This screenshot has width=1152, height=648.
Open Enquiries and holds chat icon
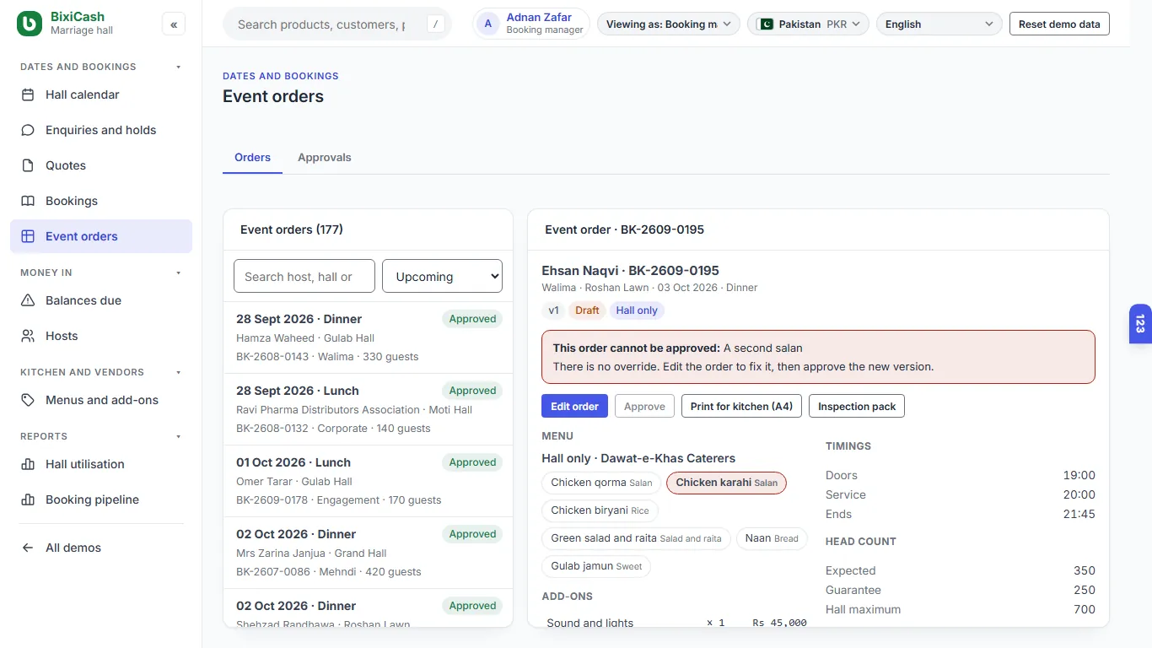[28, 130]
